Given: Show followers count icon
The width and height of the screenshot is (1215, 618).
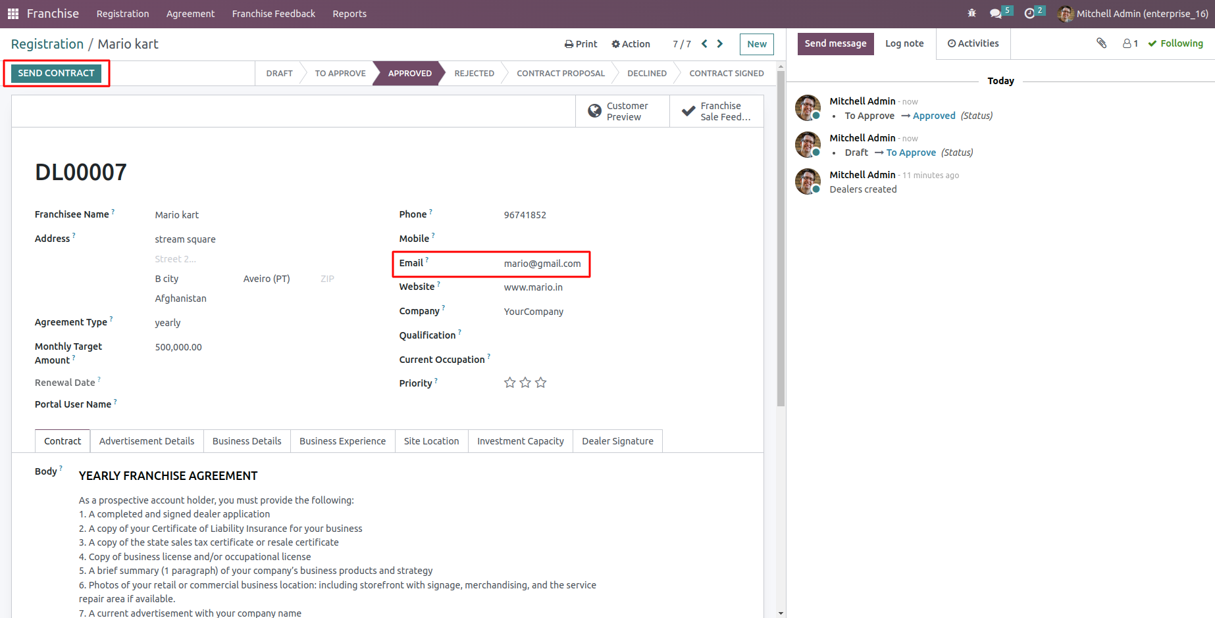Looking at the screenshot, I should [x=1130, y=43].
